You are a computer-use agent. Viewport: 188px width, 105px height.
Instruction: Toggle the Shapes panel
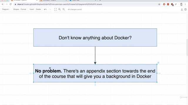16,9
